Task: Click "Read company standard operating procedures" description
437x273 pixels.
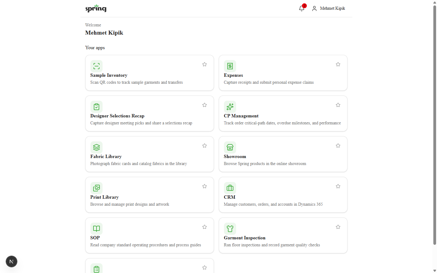Action: 146,245
